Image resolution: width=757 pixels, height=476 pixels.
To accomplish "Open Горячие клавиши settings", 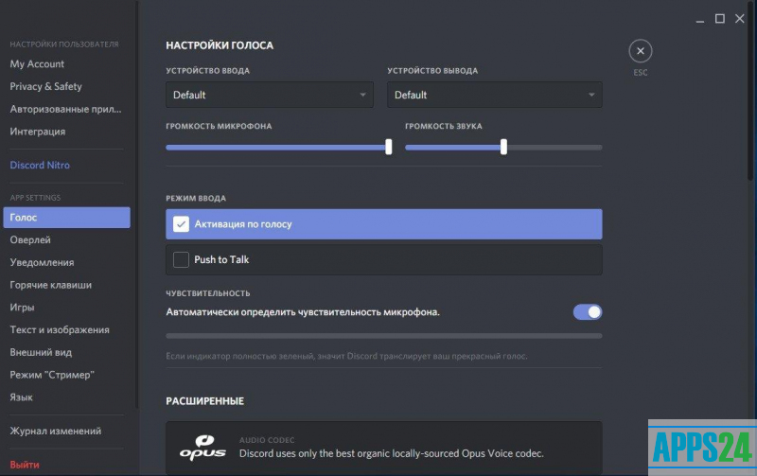I will (x=51, y=285).
